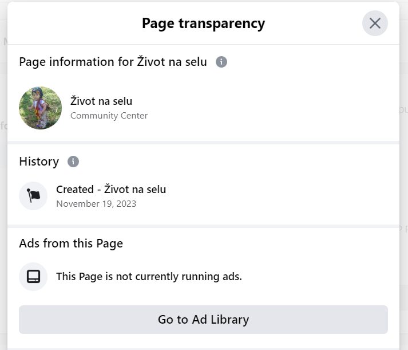Select 'Page information for Život na selu' heading

point(113,62)
